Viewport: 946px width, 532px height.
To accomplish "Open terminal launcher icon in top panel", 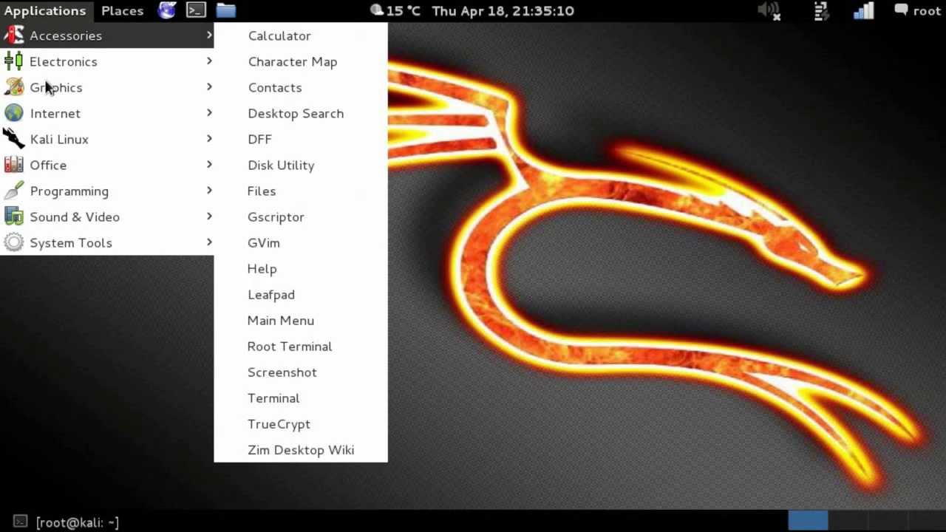I will pyautogui.click(x=196, y=10).
